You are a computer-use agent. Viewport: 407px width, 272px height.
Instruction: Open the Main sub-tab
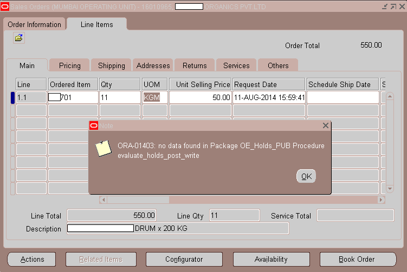pyautogui.click(x=27, y=65)
